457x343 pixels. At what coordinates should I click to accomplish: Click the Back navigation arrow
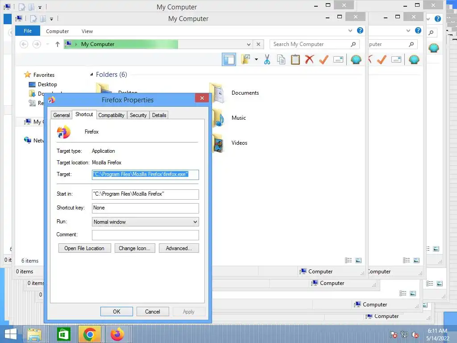click(x=24, y=44)
